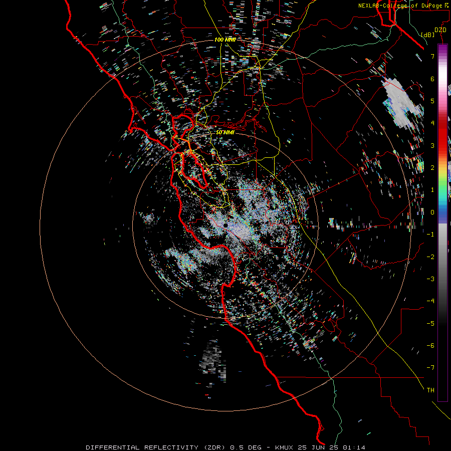
Task: Click the -3 value on the dB scale
Action: (430, 279)
